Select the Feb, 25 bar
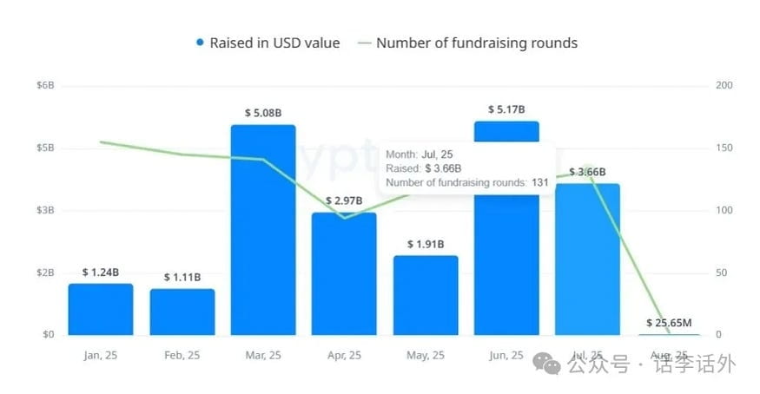 click(182, 312)
